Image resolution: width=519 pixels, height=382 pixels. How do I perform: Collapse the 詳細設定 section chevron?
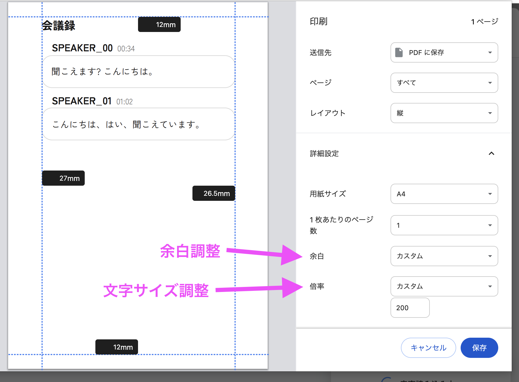pyautogui.click(x=491, y=153)
